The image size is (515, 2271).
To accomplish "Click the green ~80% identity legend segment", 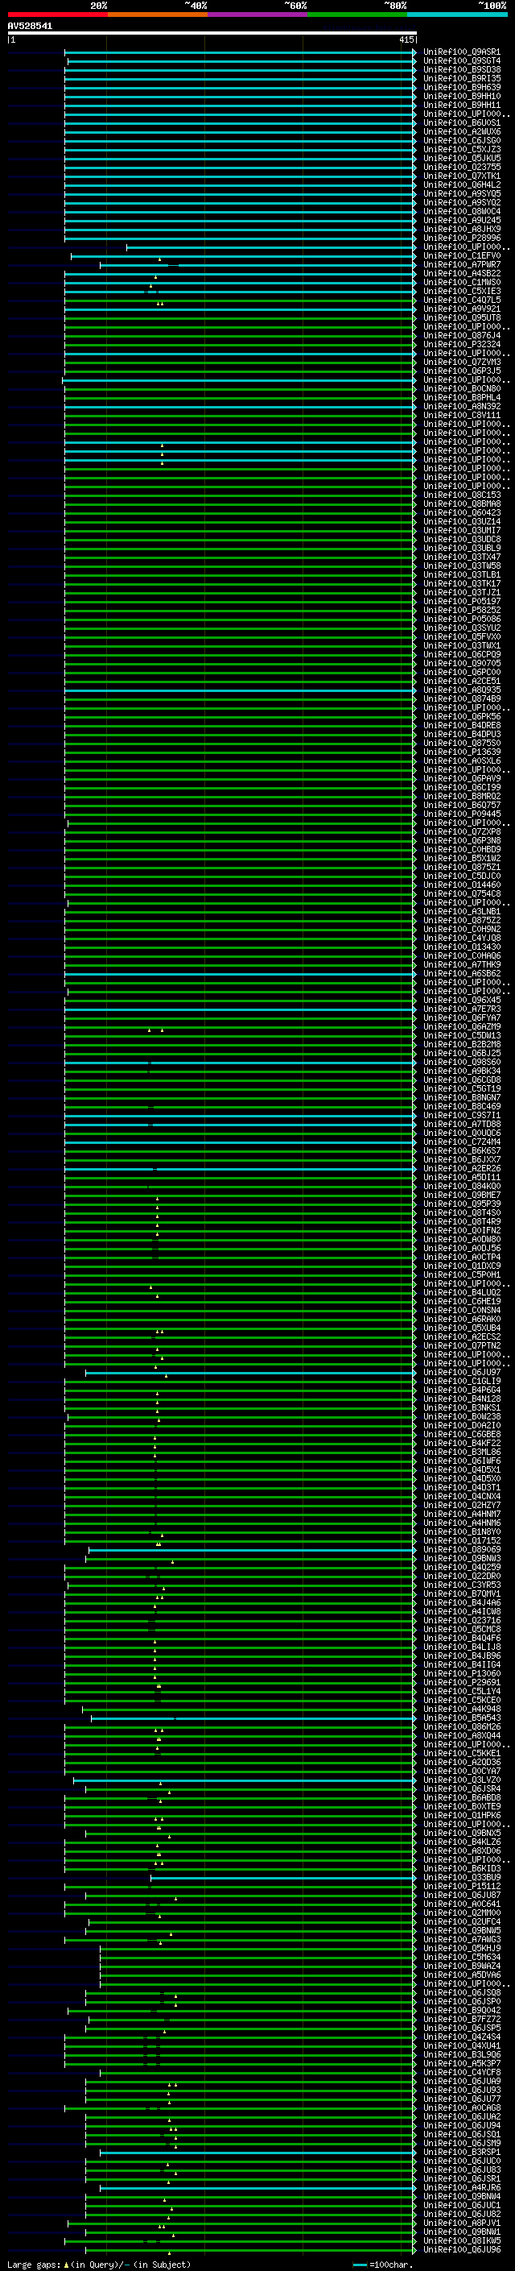I will (357, 15).
